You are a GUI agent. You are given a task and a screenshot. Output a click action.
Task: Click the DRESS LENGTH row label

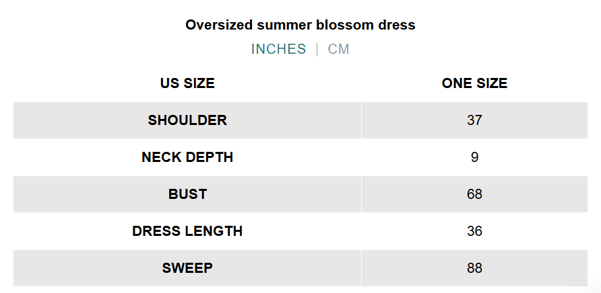[187, 231]
